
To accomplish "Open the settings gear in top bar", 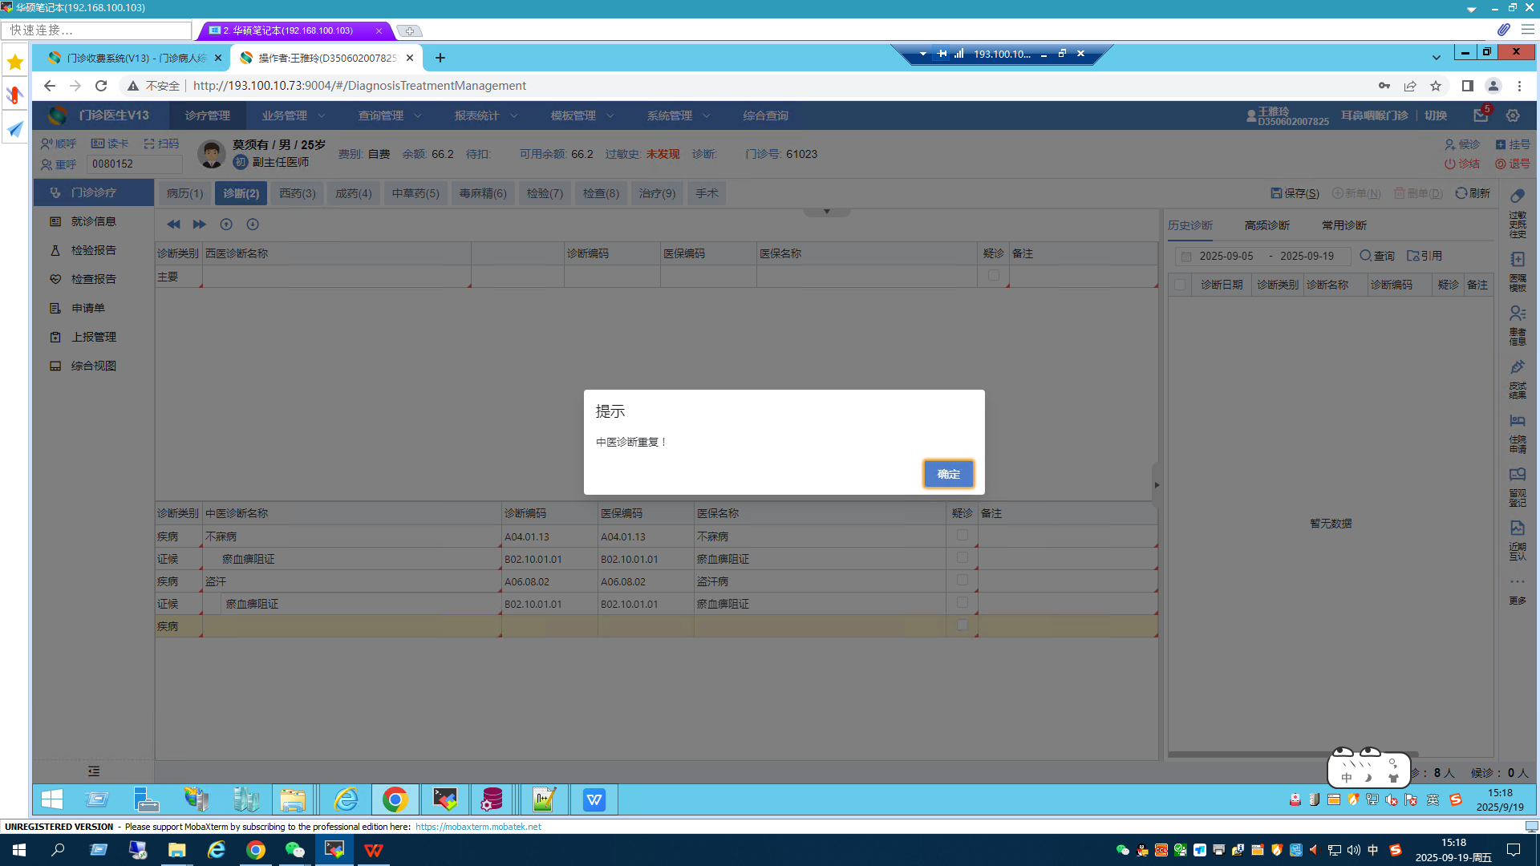I will click(x=1513, y=115).
